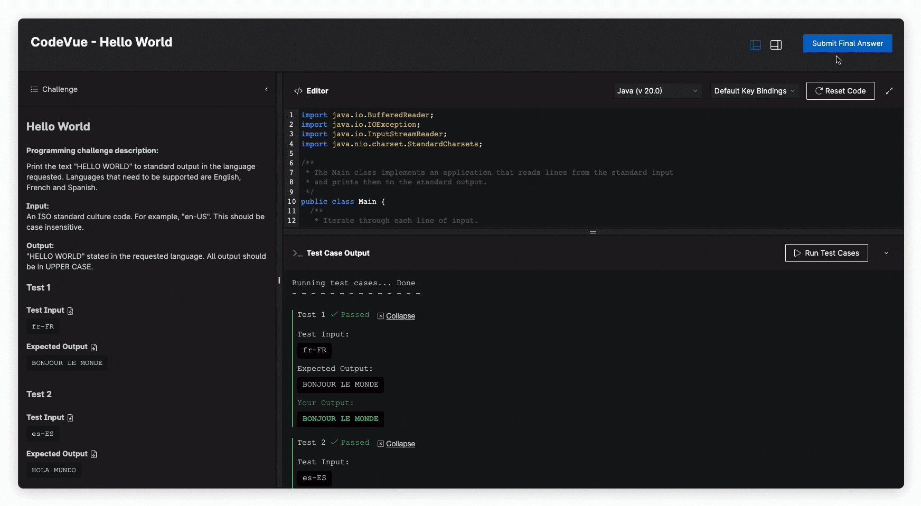Copy Test 1 input icon in Challenge
Viewport: 921px width, 506px height.
tap(70, 311)
